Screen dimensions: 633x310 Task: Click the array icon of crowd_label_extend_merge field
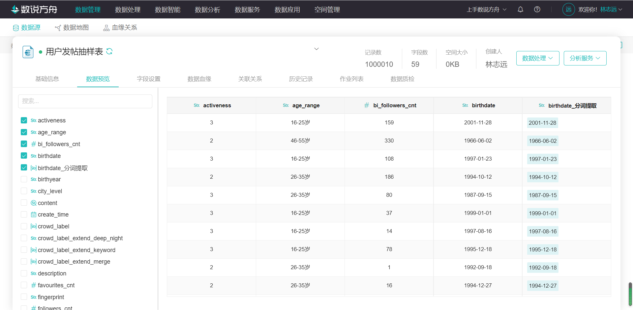pyautogui.click(x=33, y=262)
